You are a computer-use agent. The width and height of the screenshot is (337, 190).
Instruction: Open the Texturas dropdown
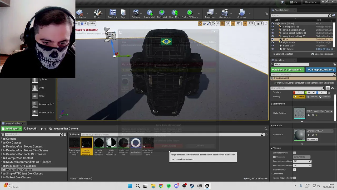click(312, 139)
